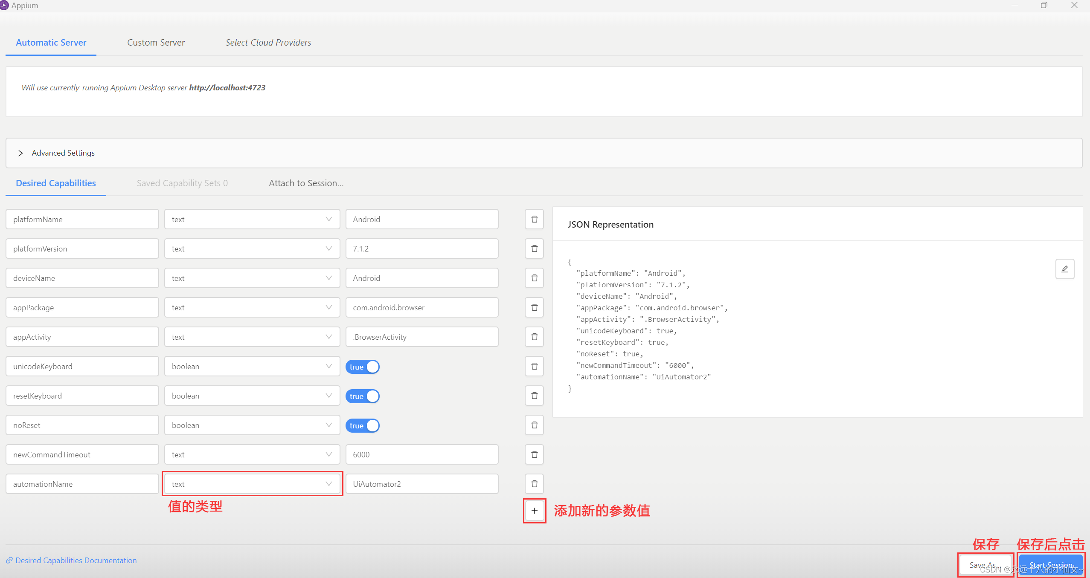The width and height of the screenshot is (1090, 578).
Task: Open Attach to Session tab
Action: coord(306,183)
